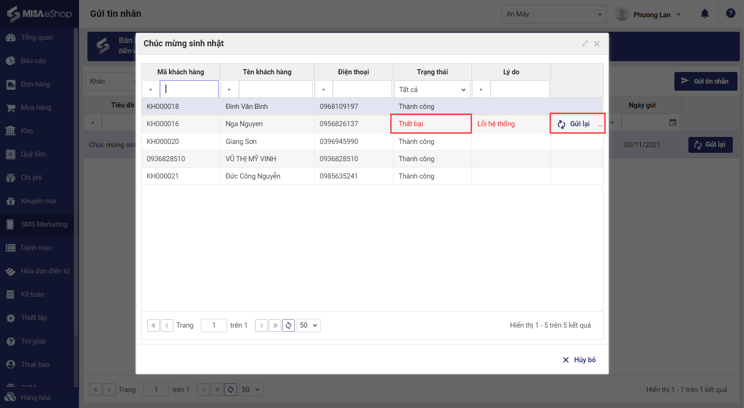Click the Tên khách hàng filter operator
This screenshot has height=408, width=744.
click(x=229, y=89)
